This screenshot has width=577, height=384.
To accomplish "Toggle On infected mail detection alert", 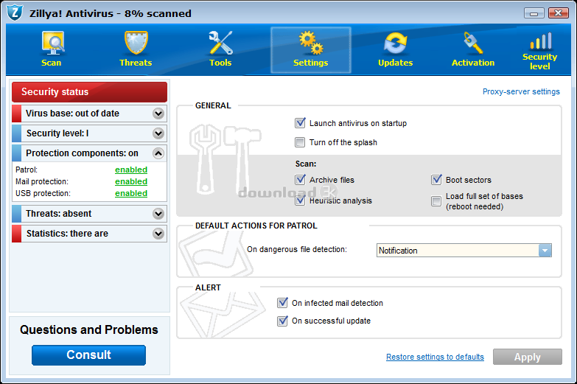I will pos(283,303).
